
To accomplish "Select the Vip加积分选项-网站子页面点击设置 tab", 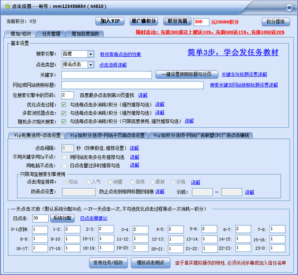I will [107, 135].
